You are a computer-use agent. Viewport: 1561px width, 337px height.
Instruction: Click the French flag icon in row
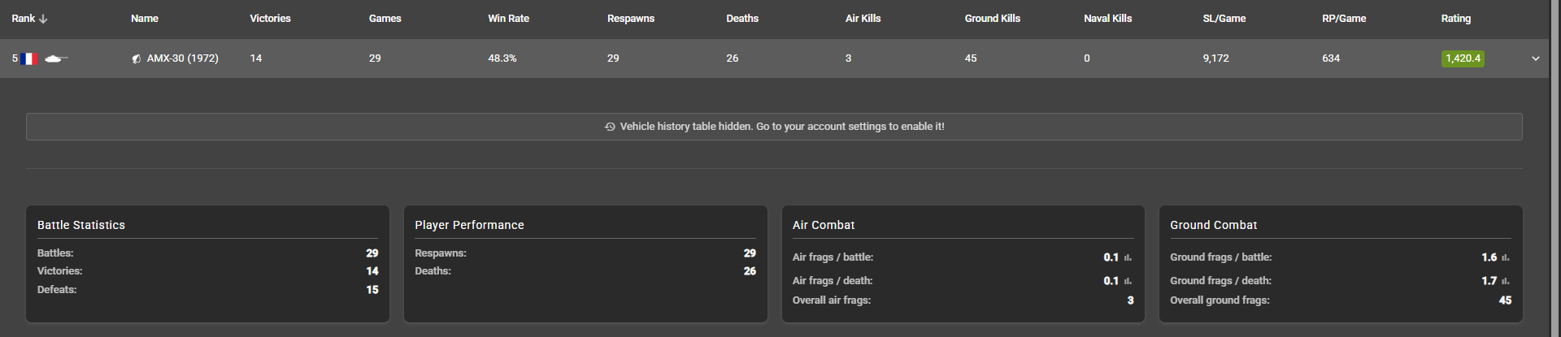pos(29,58)
